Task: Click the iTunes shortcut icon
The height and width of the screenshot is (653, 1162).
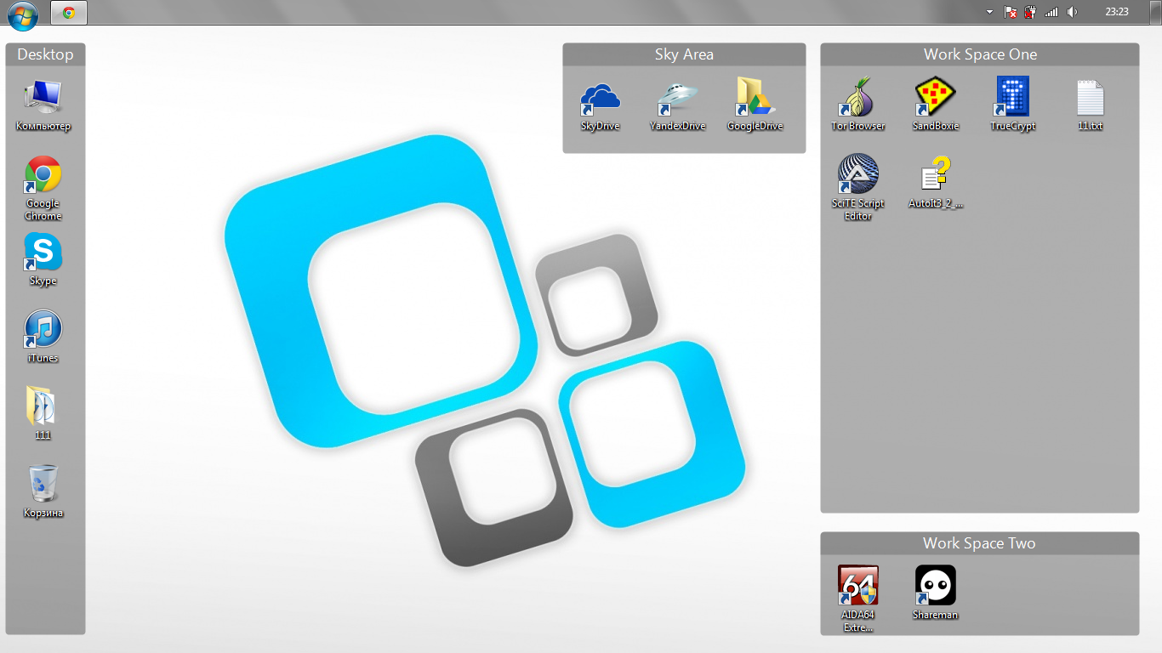Action: 43,330
